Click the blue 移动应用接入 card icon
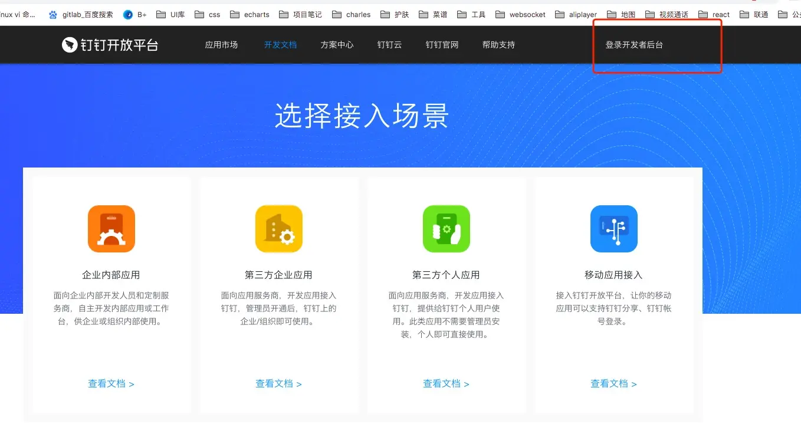The height and width of the screenshot is (440, 801). pos(614,229)
